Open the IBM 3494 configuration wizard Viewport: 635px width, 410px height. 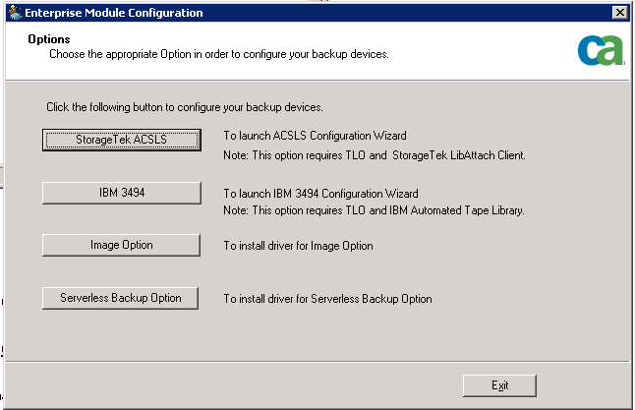point(122,193)
